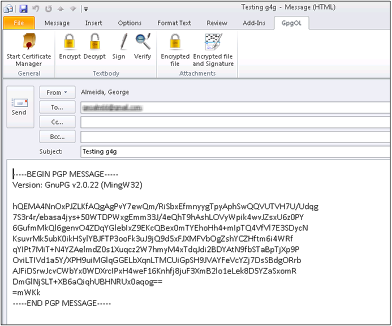Click the END PGP MESSAGE line
Viewport: 392px width, 326px height.
(62, 303)
